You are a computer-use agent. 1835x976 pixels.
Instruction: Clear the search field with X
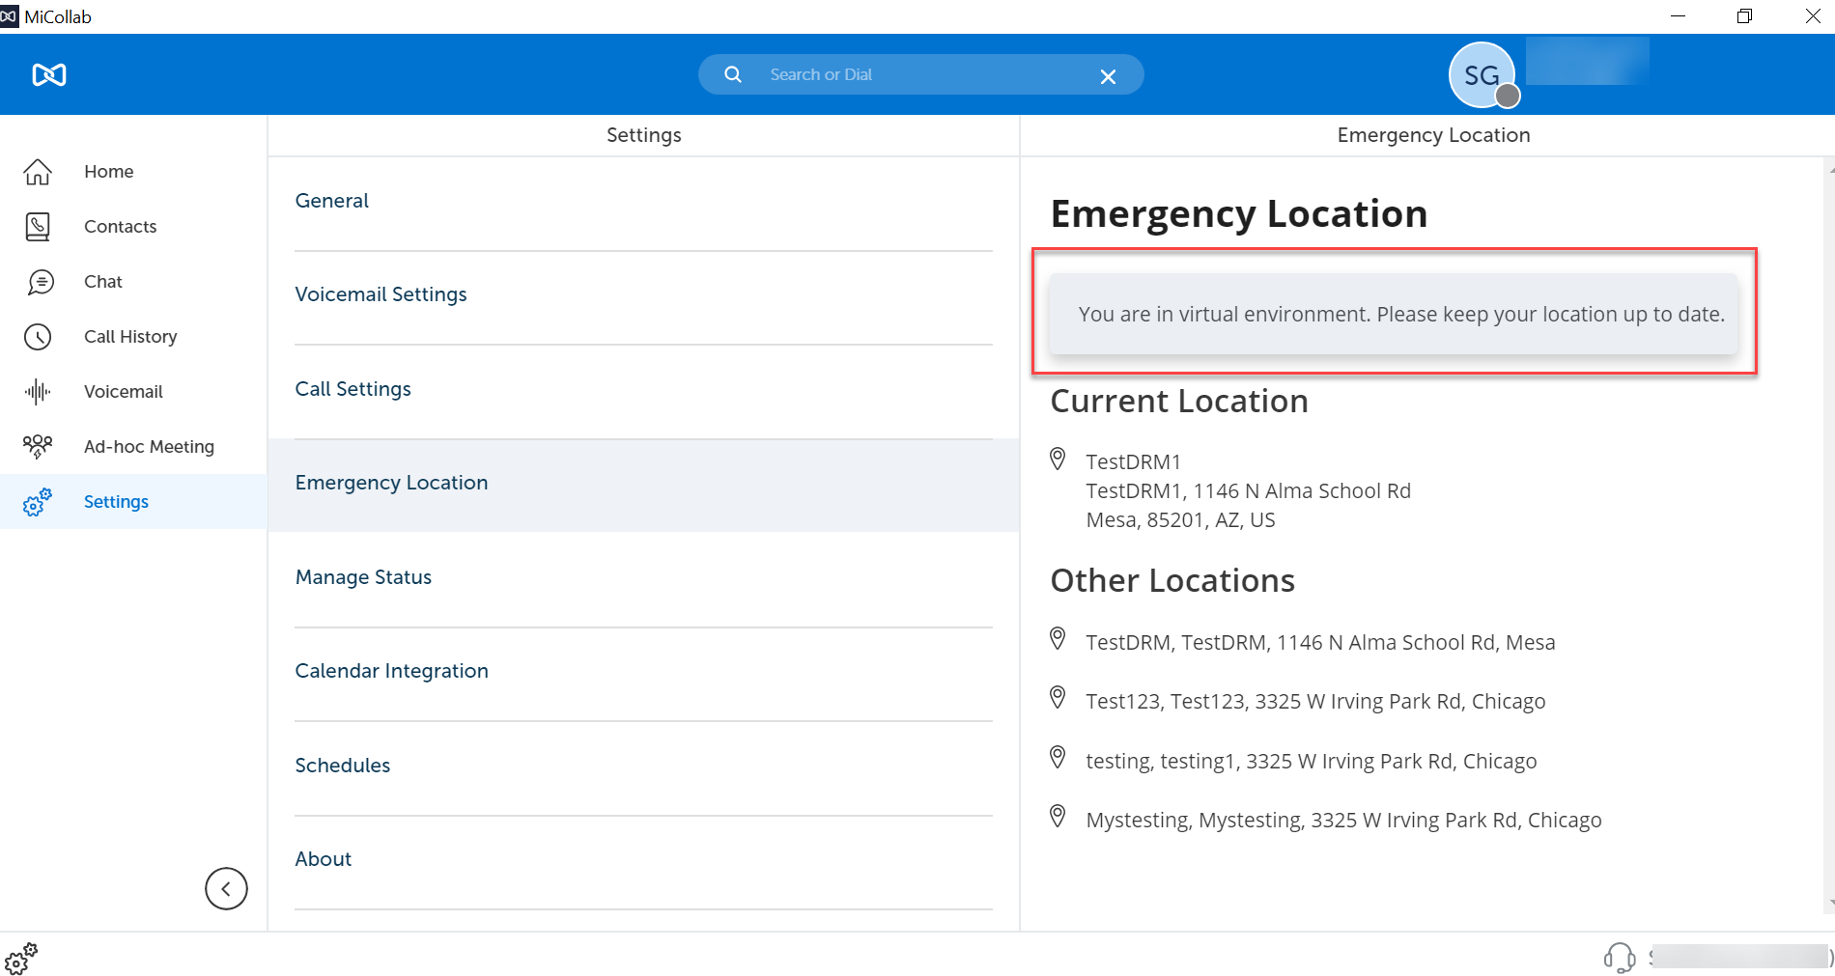pyautogui.click(x=1108, y=76)
